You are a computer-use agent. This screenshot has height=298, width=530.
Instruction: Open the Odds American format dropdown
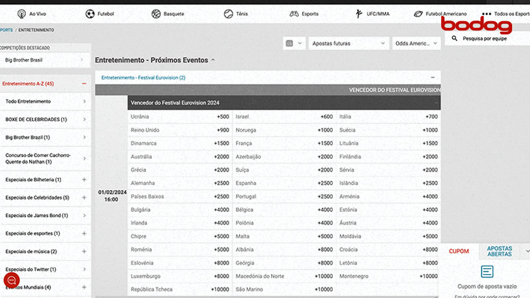tap(415, 44)
